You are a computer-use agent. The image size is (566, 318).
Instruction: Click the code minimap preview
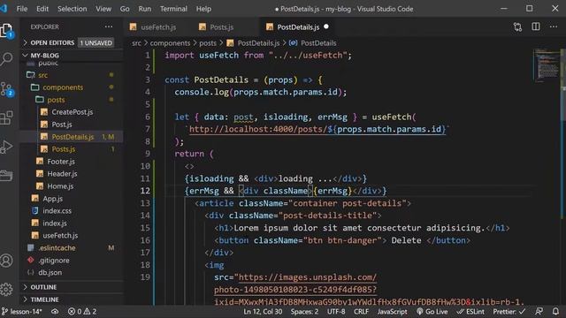547,64
